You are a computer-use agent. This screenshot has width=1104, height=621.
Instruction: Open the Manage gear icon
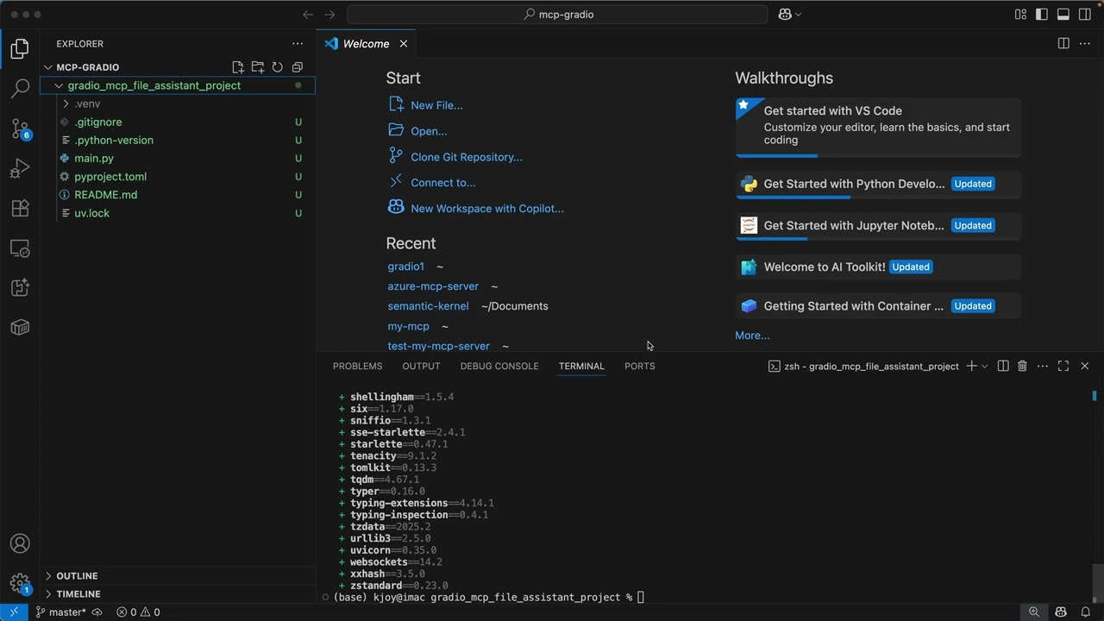point(20,583)
